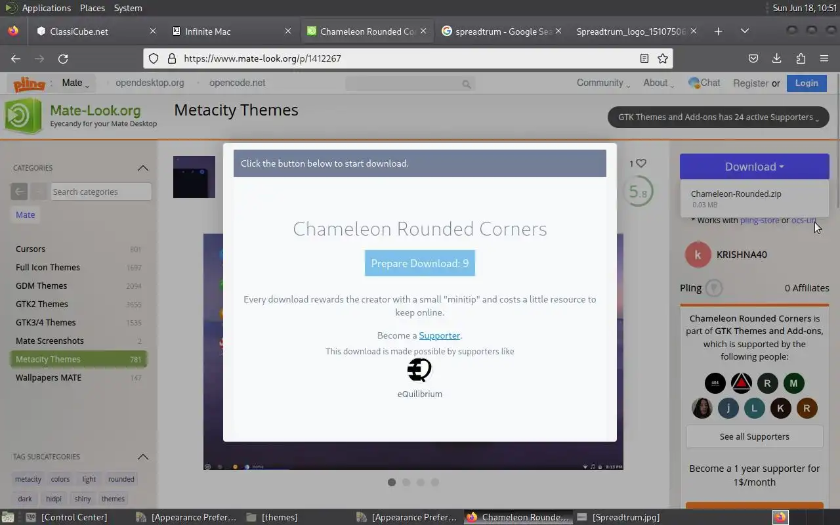Click See all Supporters button

click(755, 436)
